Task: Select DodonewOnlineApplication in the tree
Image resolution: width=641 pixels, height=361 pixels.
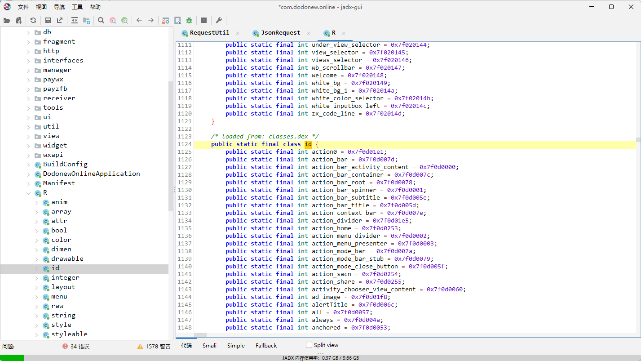Action: point(91,174)
